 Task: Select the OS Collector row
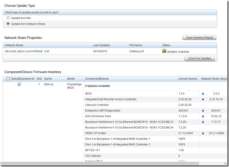[x=155, y=156]
